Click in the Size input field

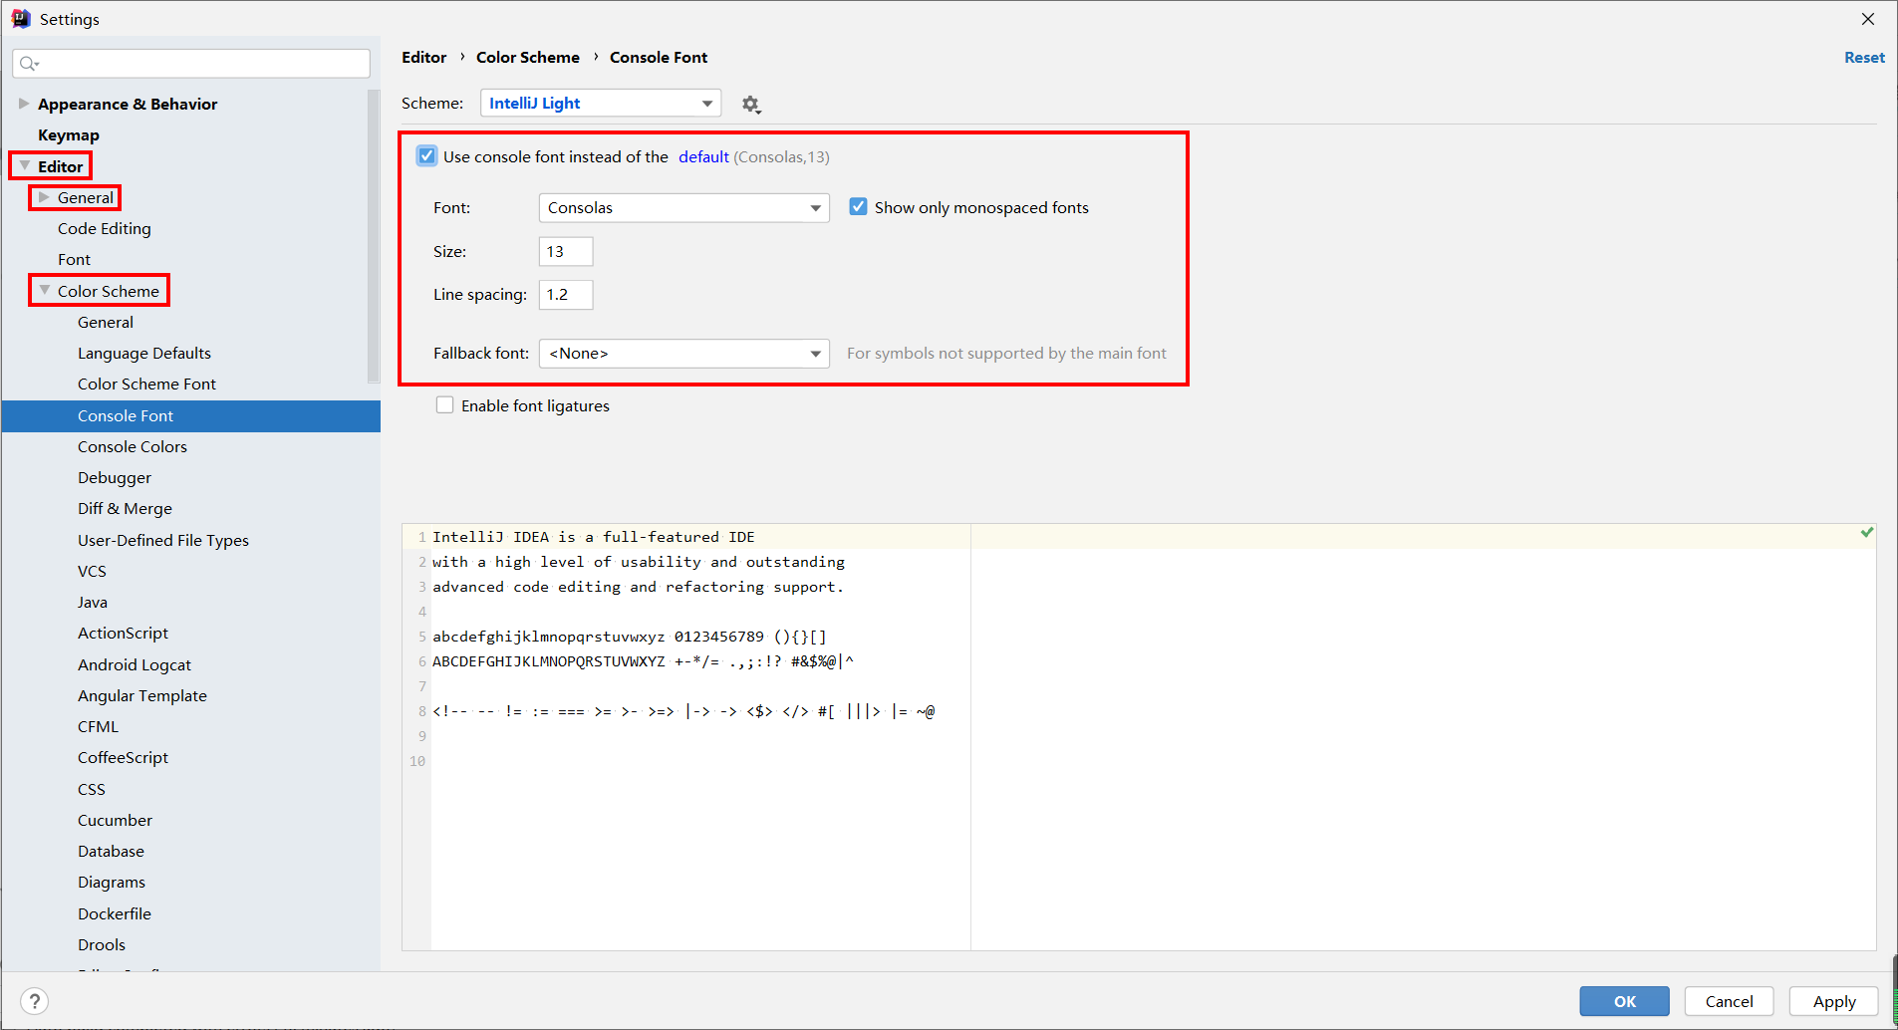pyautogui.click(x=566, y=252)
